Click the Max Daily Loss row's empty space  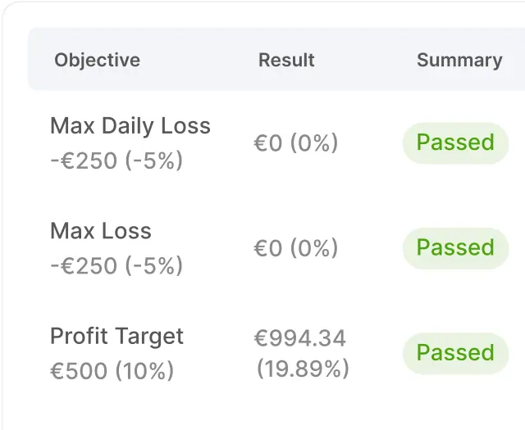[x=370, y=143]
